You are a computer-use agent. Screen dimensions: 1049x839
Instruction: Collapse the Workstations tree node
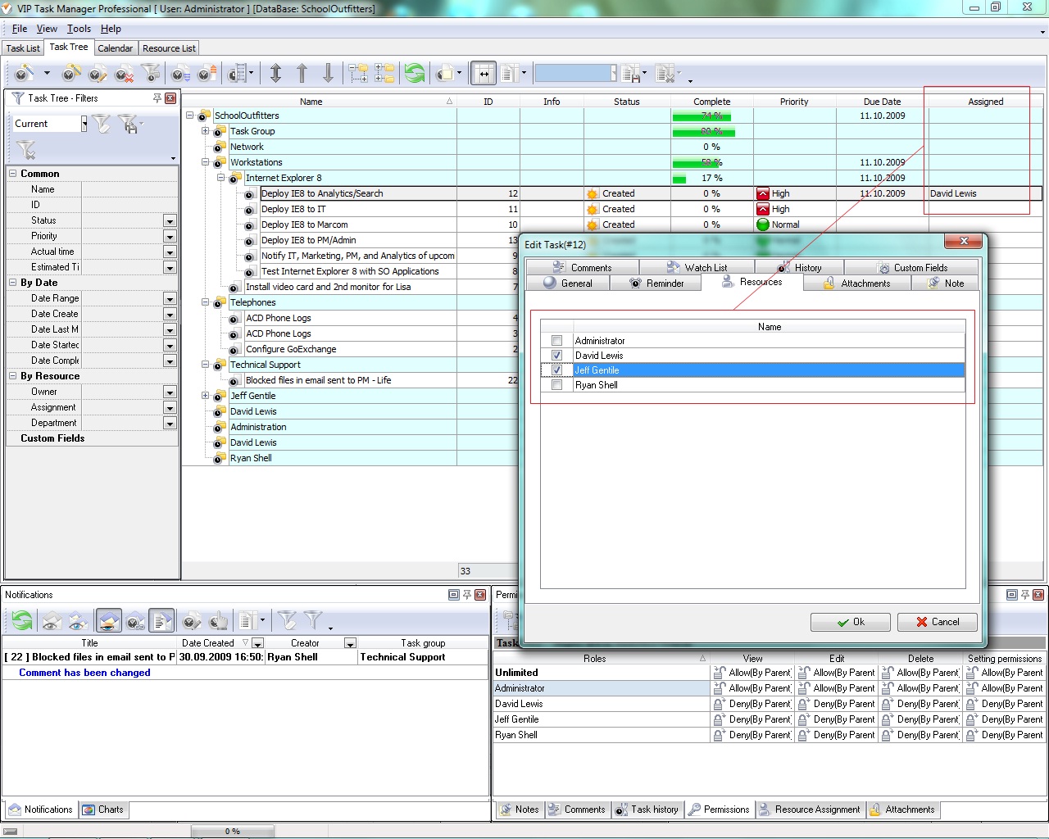tap(206, 162)
